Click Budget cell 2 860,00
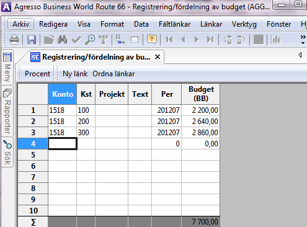Image resolution: width=307 pixels, height=227 pixels. pos(201,133)
